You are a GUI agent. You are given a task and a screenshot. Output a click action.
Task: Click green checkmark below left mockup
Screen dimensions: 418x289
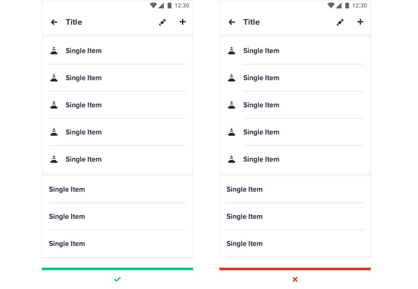click(x=117, y=279)
